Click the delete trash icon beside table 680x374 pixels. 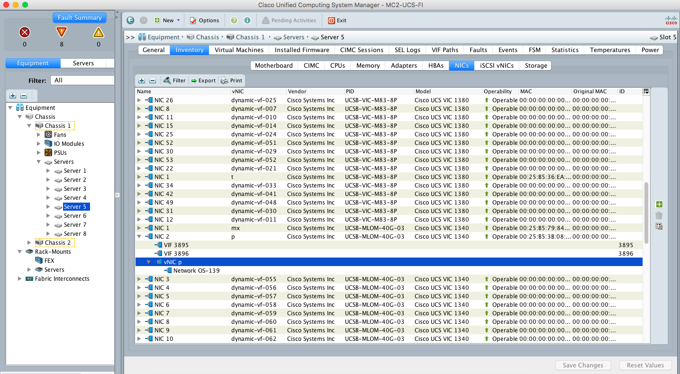click(659, 215)
